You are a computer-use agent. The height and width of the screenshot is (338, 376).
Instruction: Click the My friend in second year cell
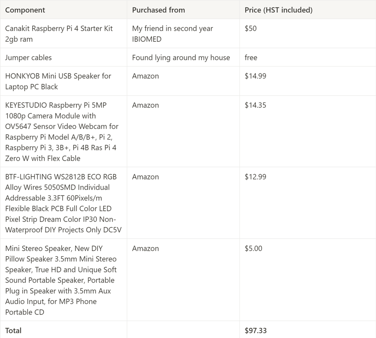click(x=173, y=33)
